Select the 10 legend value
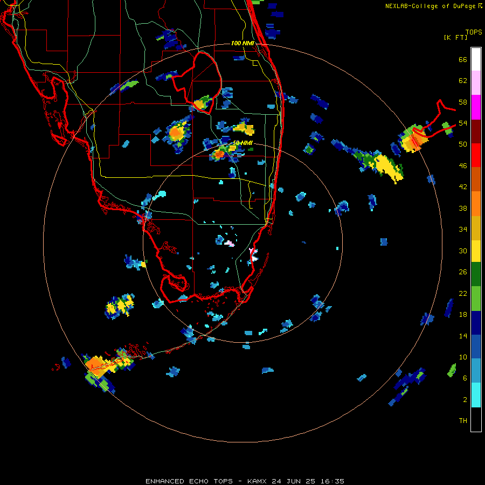This screenshot has width=485, height=485. click(x=463, y=357)
